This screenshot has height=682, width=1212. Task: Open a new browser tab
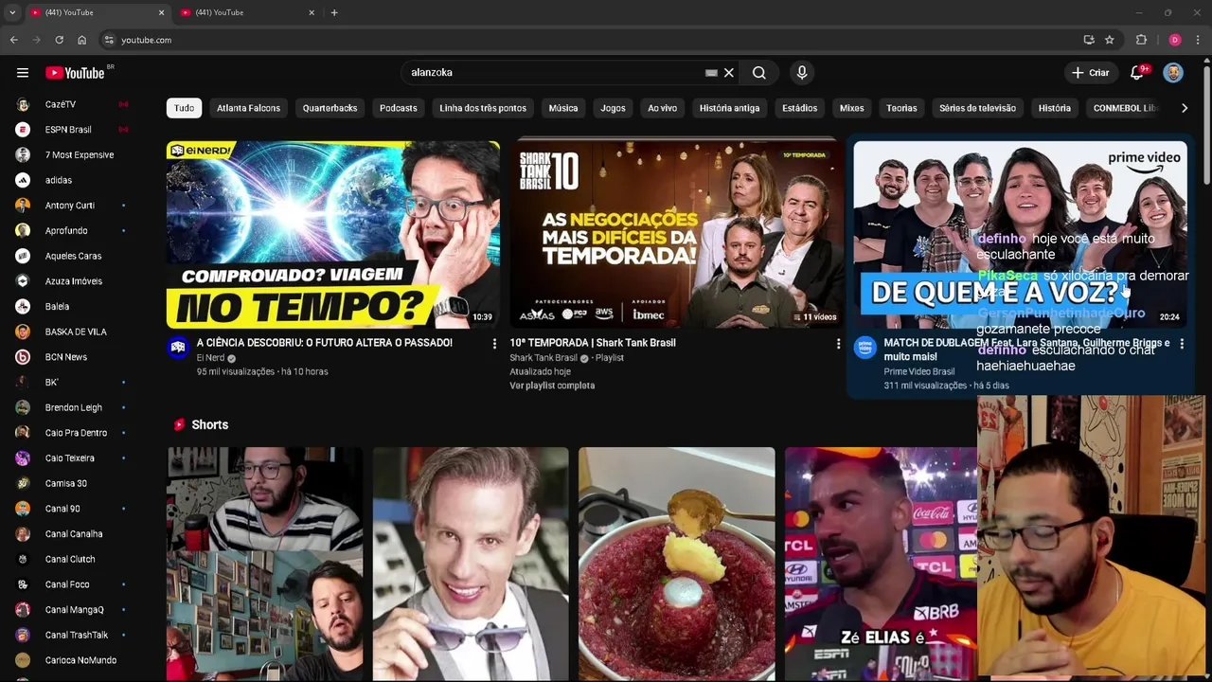[334, 12]
